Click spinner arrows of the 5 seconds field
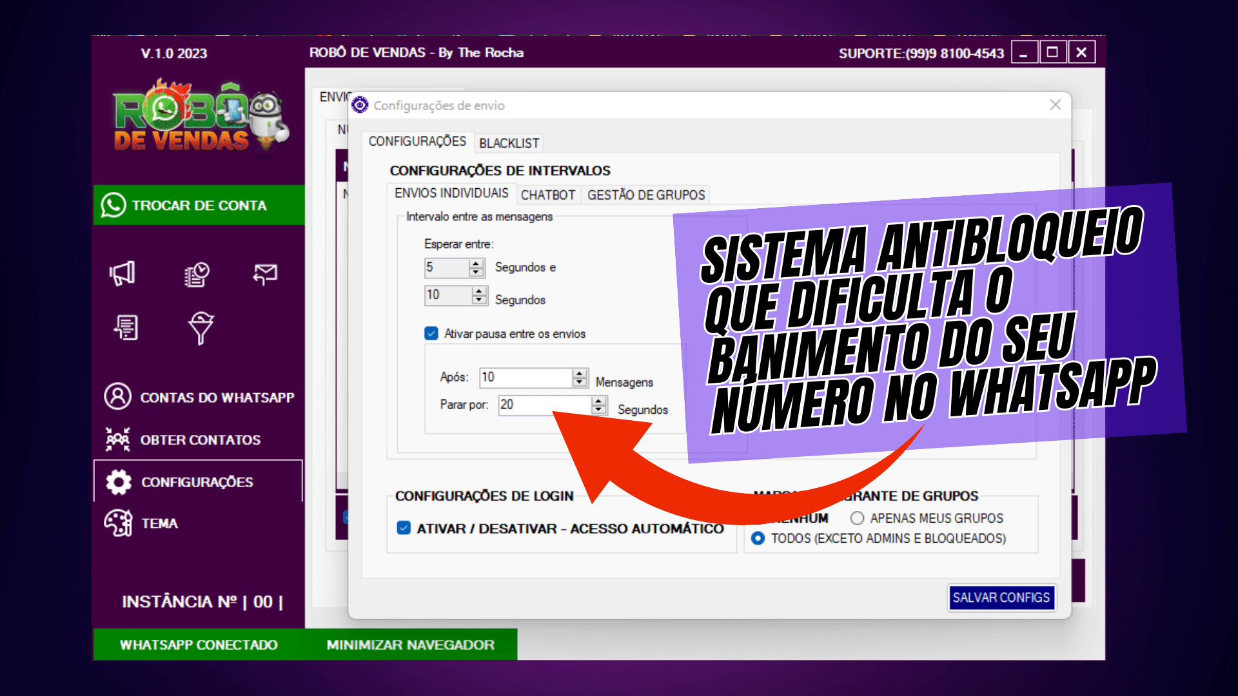1238x696 pixels. 477,267
